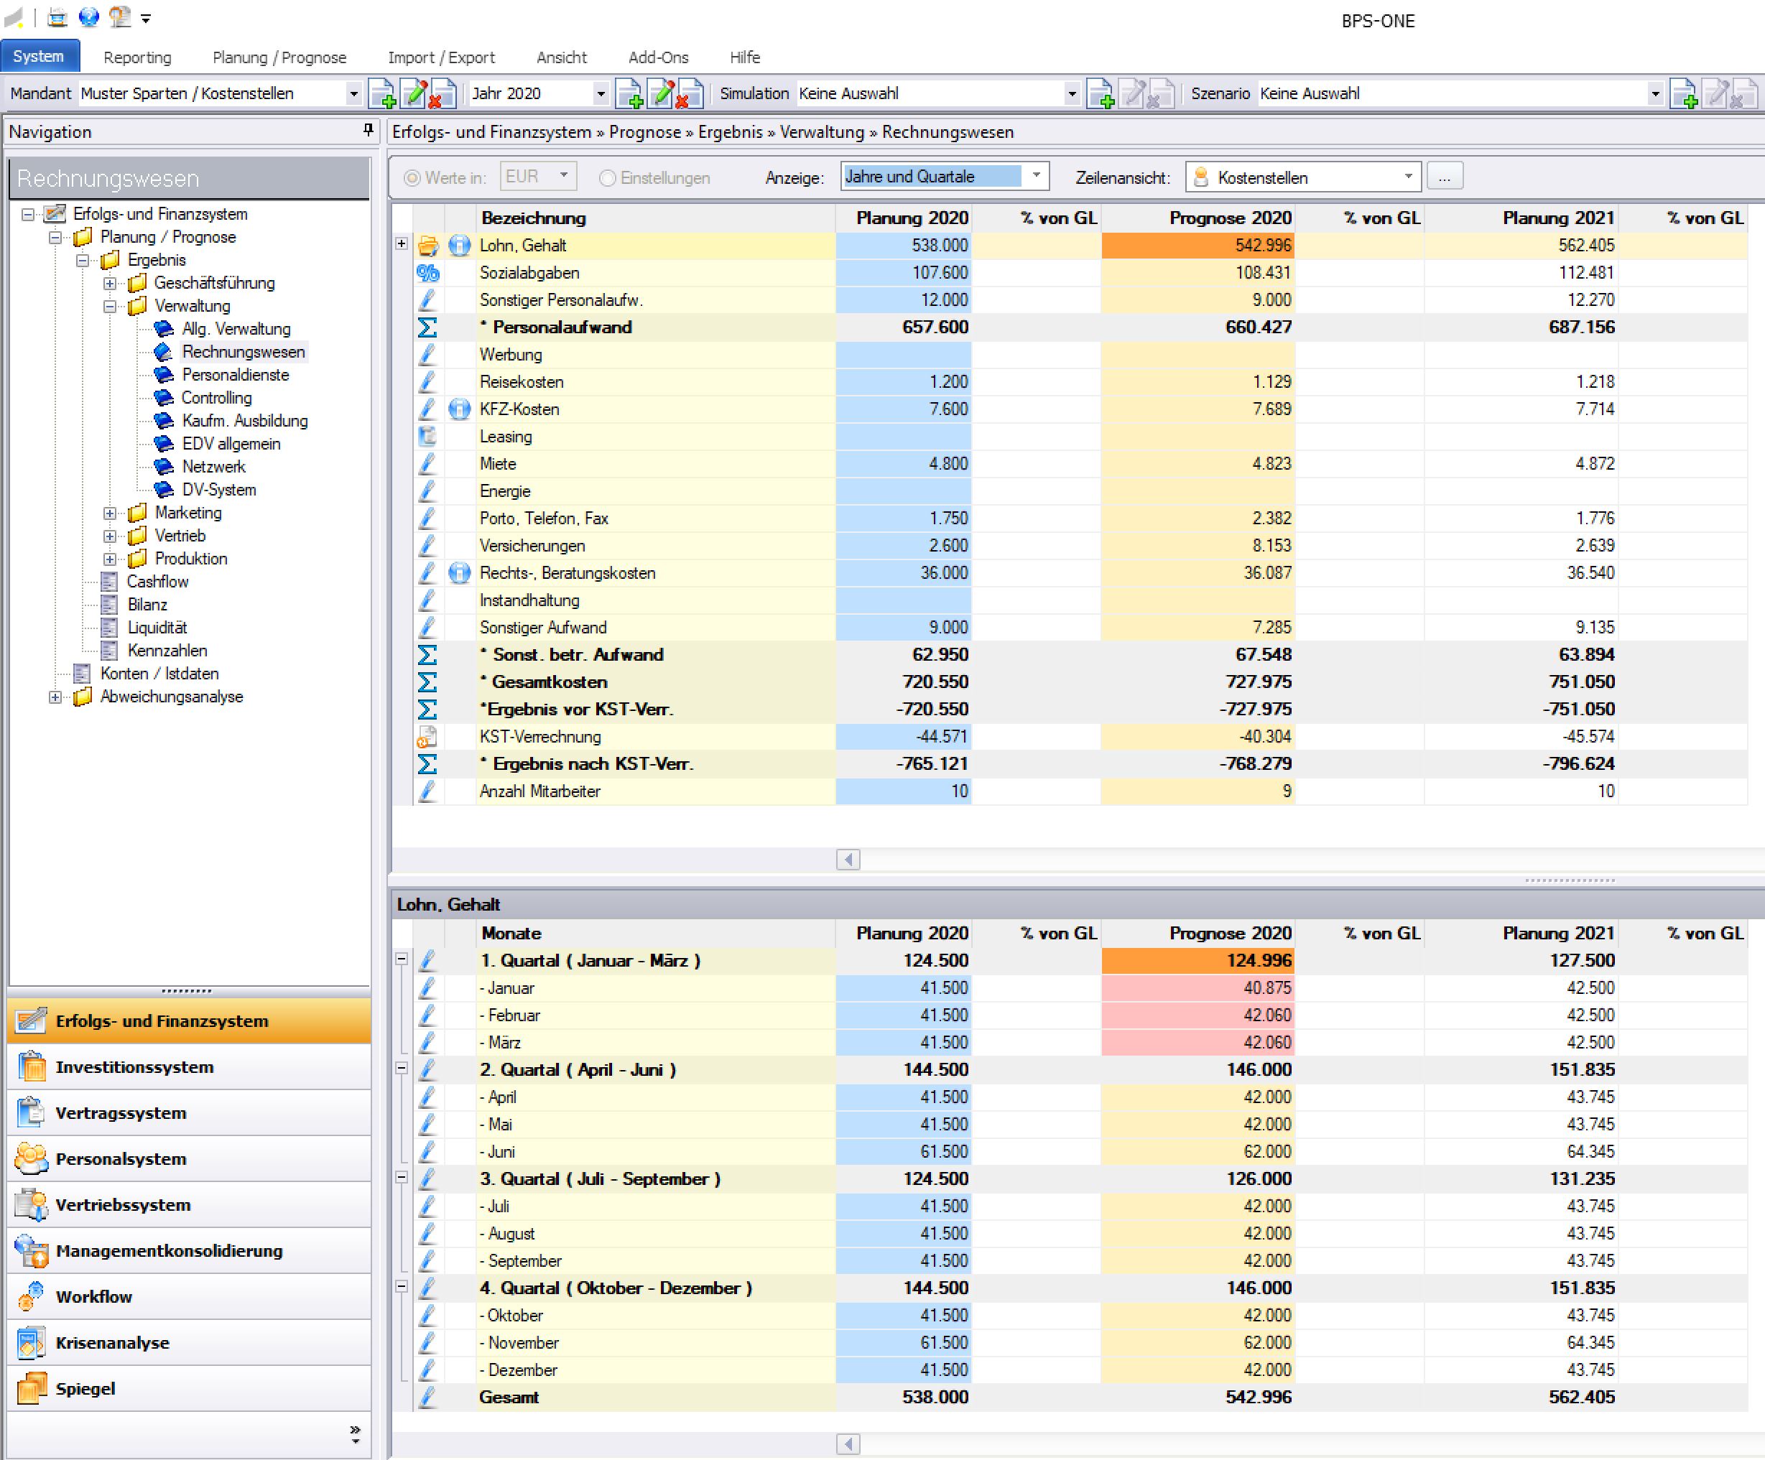The height and width of the screenshot is (1460, 1765).
Task: Click the pencil icon beside Reisekosten
Action: pyautogui.click(x=428, y=381)
